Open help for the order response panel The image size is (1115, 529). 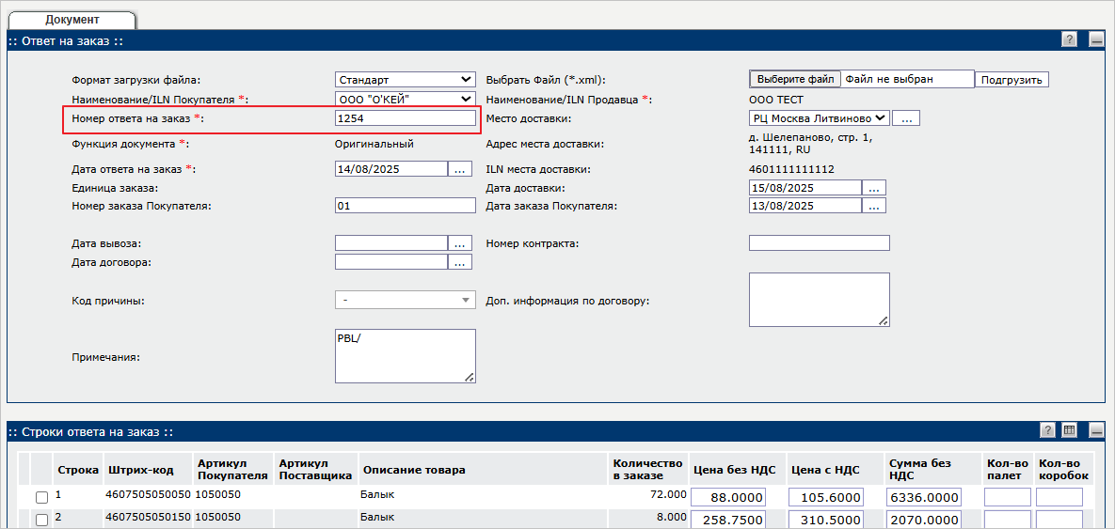click(1069, 39)
